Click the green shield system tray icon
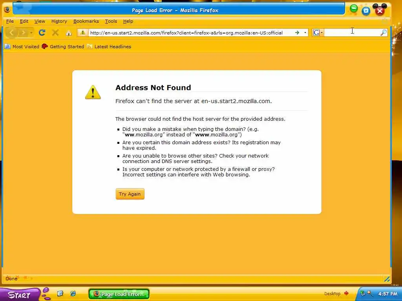402x301 pixels. click(363, 294)
